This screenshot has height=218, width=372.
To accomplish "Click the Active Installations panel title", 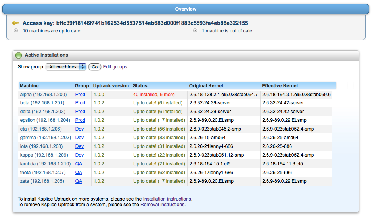I will pos(46,55).
